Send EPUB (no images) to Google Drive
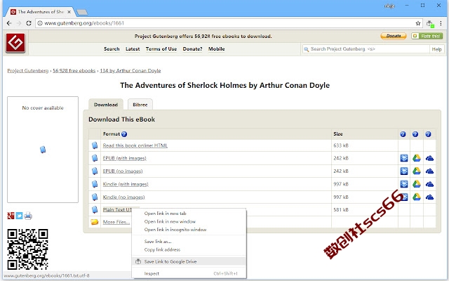Screen dimensions: 449x281 coord(416,171)
